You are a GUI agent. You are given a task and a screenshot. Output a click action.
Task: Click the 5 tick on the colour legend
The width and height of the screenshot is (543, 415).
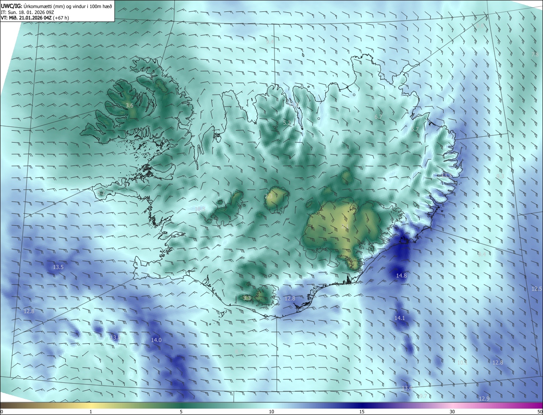(181, 412)
